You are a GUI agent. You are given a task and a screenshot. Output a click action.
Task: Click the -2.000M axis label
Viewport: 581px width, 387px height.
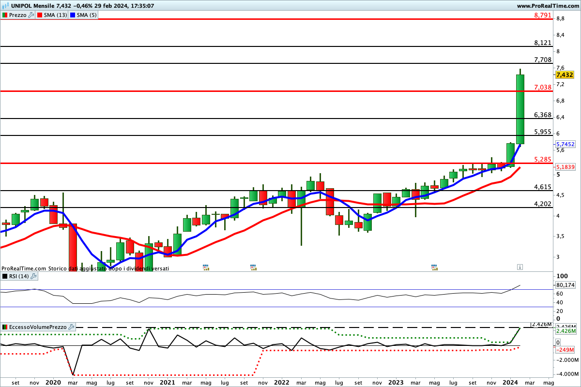point(567,360)
